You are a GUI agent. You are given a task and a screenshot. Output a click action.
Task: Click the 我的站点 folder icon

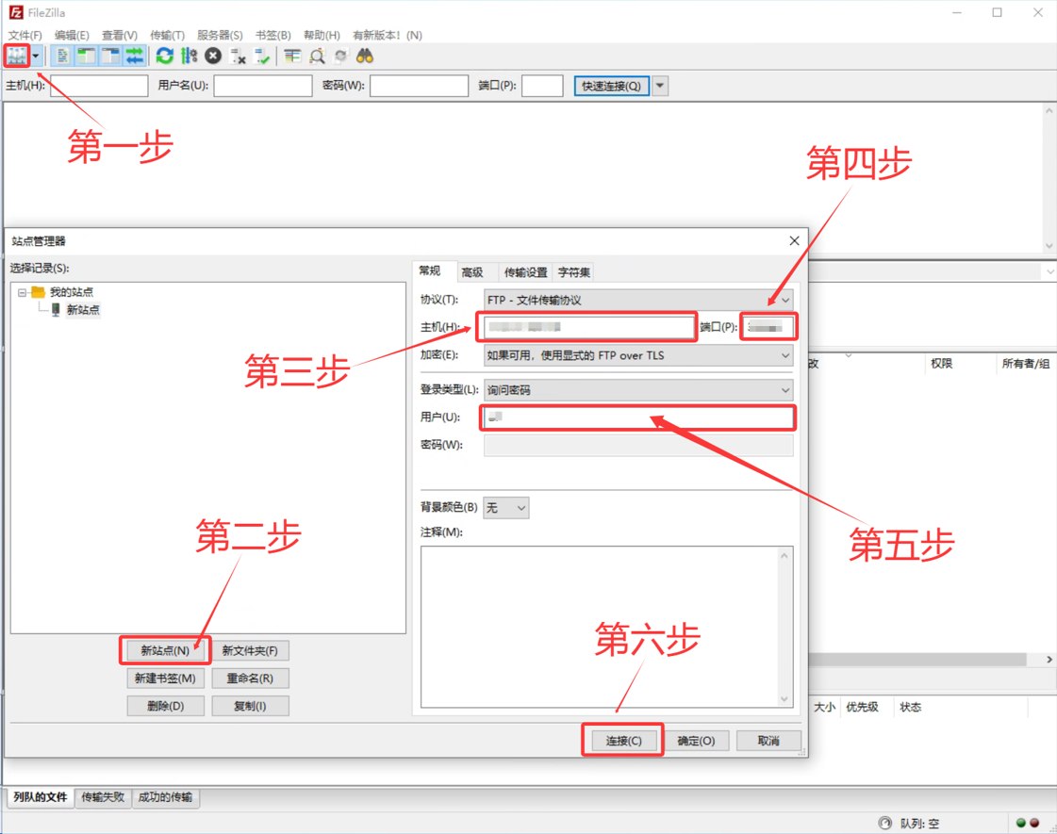coord(38,292)
